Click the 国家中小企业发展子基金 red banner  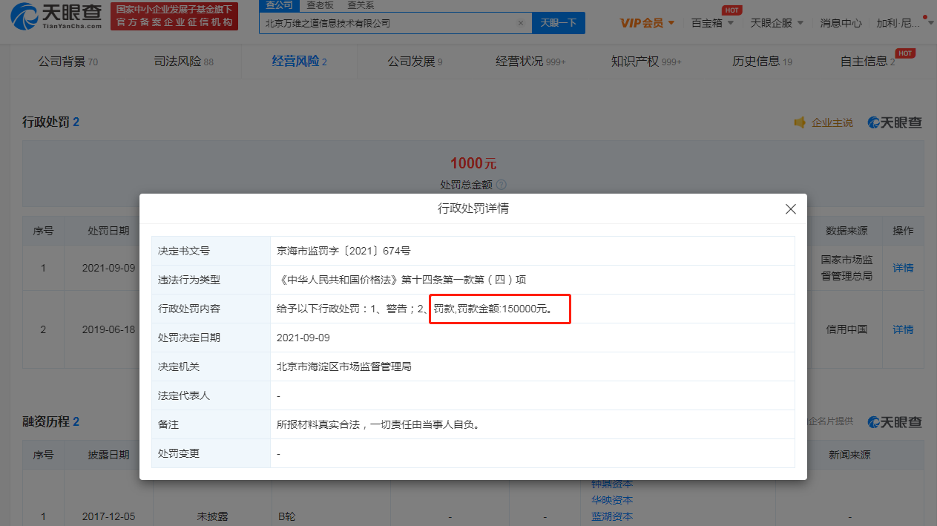[174, 16]
